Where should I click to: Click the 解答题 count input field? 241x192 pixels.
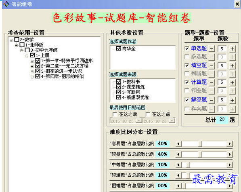(222, 100)
